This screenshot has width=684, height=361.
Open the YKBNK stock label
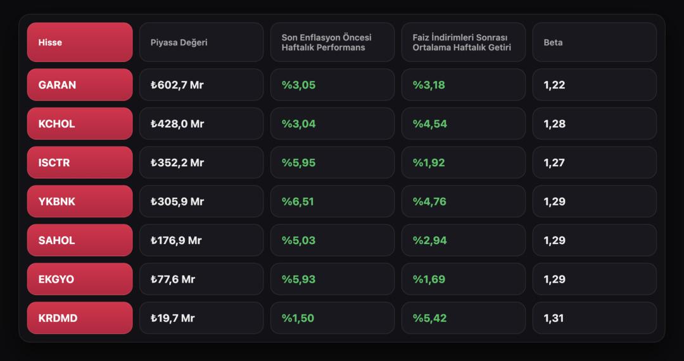coord(80,202)
